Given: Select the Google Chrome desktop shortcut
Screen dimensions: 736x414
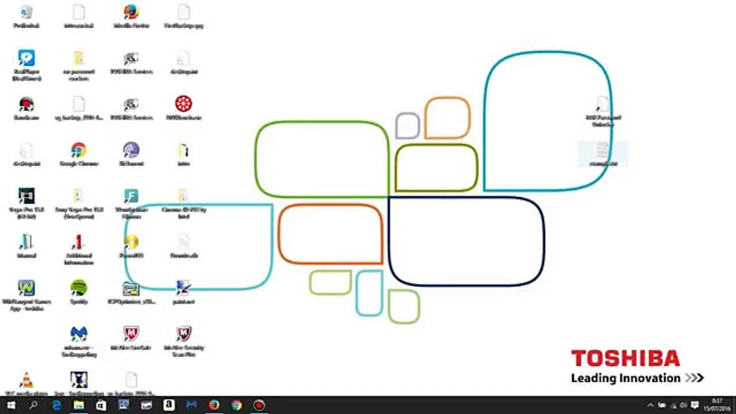Looking at the screenshot, I should pyautogui.click(x=79, y=154).
